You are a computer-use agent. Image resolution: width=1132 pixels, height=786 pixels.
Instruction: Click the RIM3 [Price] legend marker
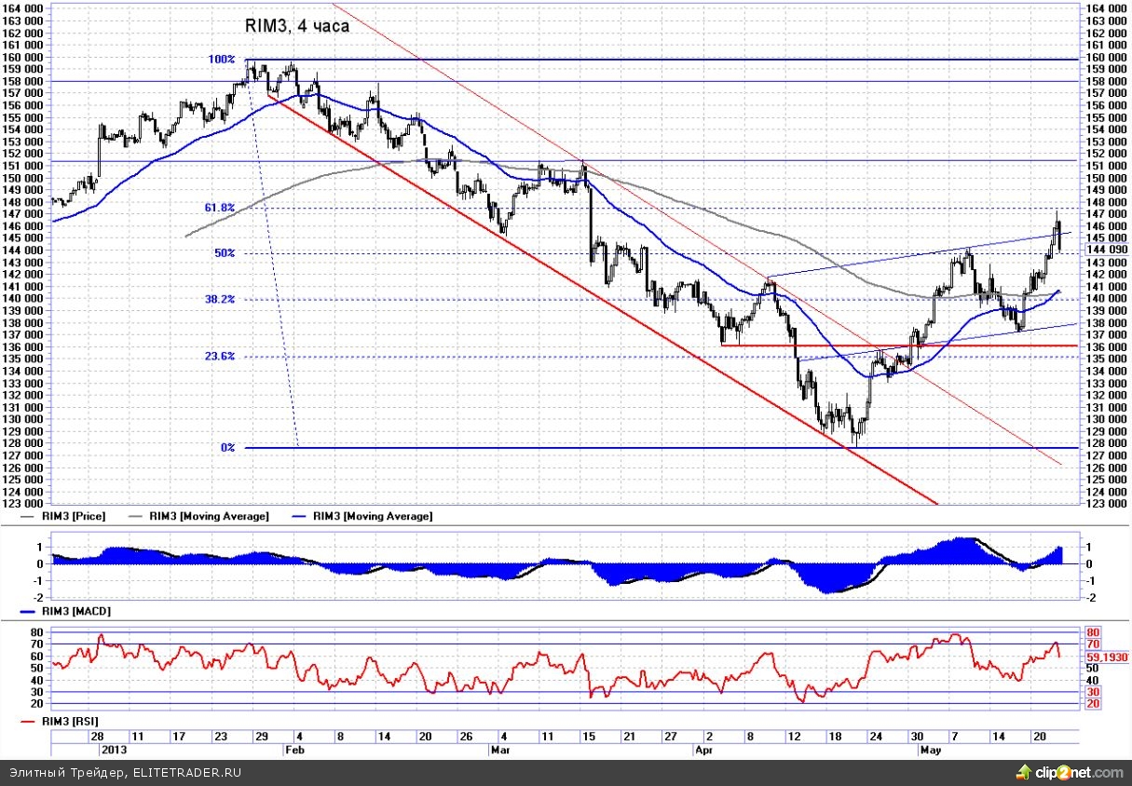27,515
